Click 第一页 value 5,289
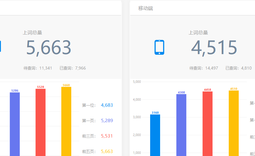Image resolution: width=255 pixels, height=156 pixels. tap(107, 121)
